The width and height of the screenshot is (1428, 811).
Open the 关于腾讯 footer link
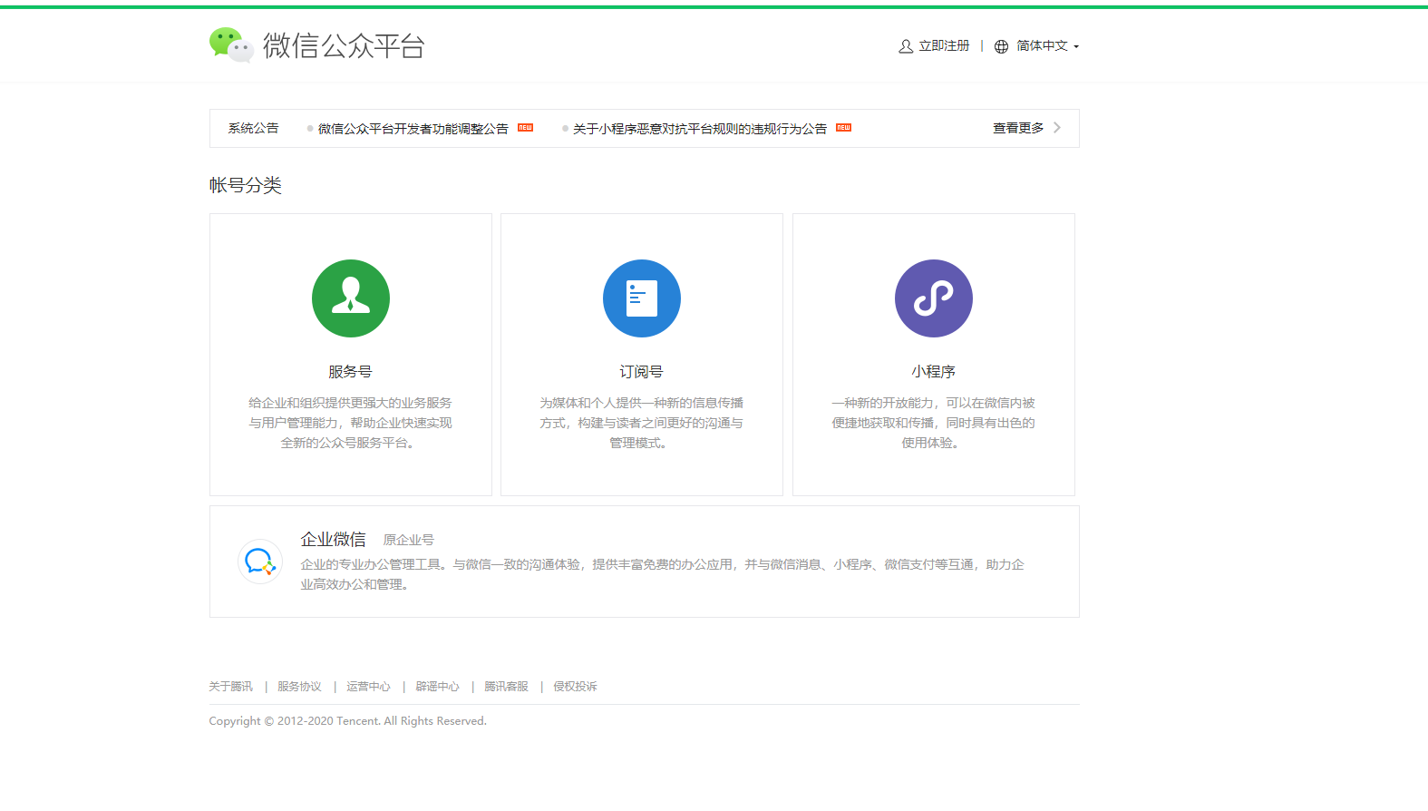(231, 687)
